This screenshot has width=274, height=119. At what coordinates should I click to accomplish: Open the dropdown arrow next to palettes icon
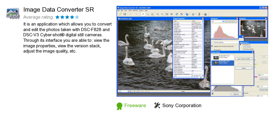[196, 14]
